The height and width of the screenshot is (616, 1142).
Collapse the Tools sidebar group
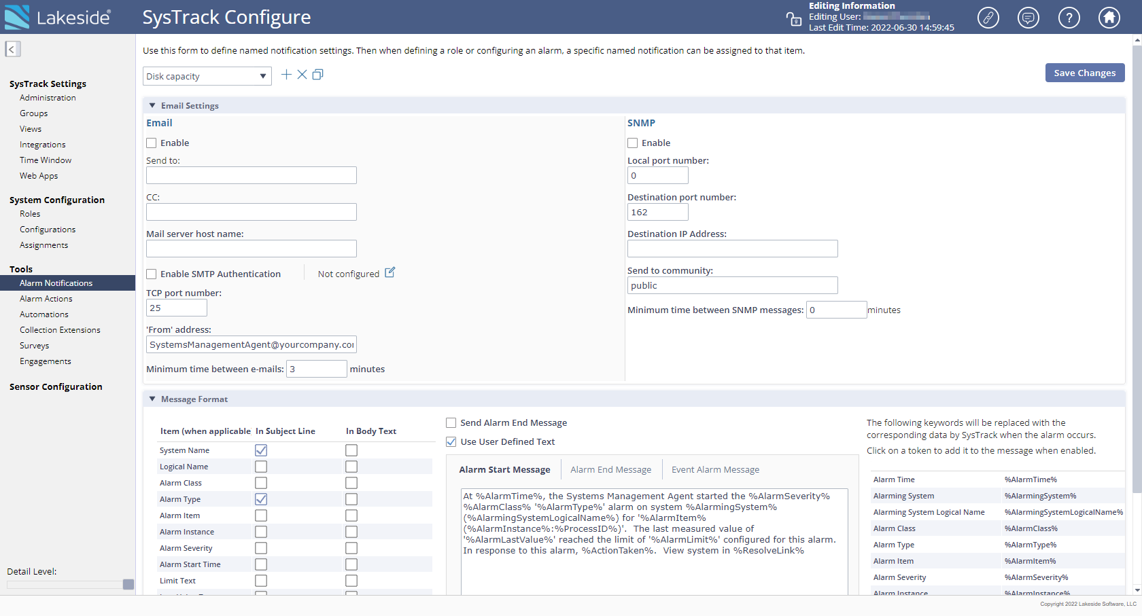point(21,270)
